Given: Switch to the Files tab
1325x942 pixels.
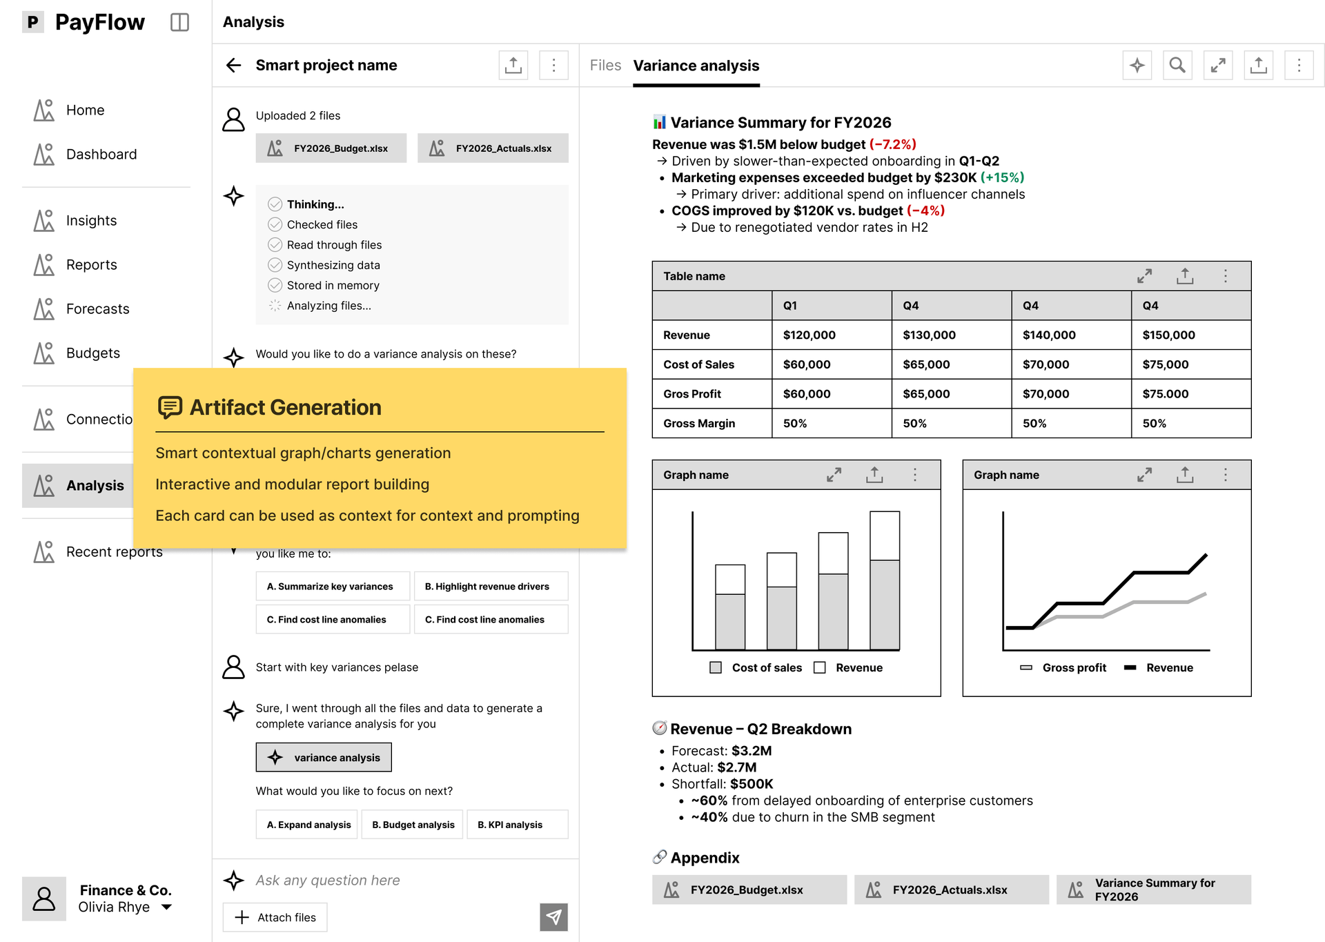Looking at the screenshot, I should click(605, 66).
